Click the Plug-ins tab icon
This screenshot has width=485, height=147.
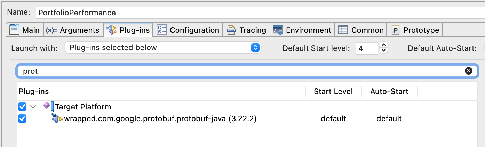point(112,30)
